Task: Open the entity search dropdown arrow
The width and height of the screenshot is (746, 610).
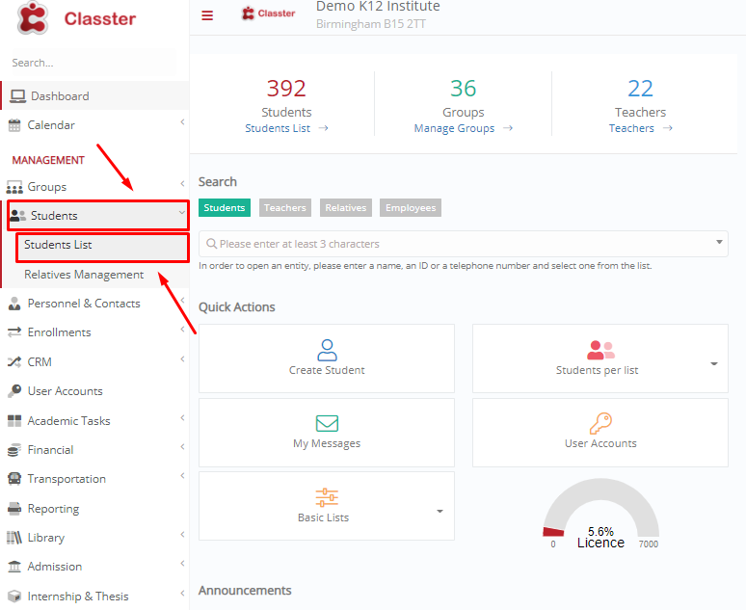Action: (719, 242)
